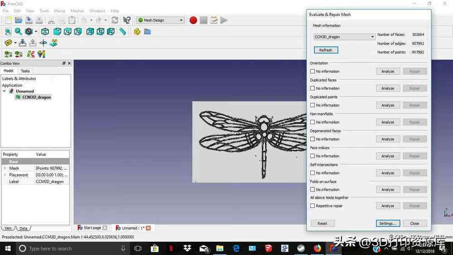Open dropdown arrow beside yellow link icon
The width and height of the screenshot is (453, 255).
pos(15,43)
